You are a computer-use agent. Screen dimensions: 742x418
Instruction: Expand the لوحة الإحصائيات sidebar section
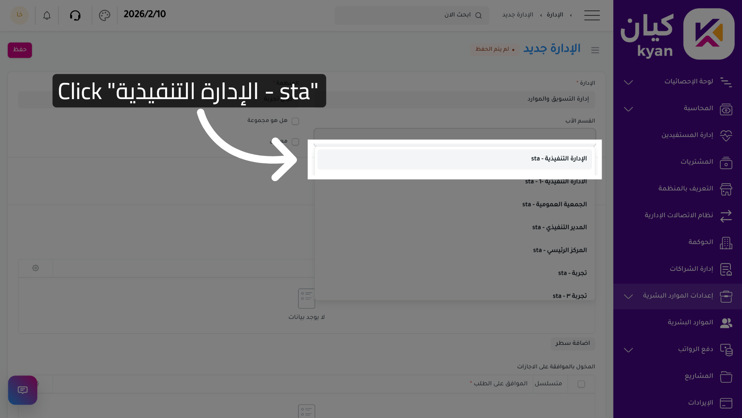[x=628, y=82]
